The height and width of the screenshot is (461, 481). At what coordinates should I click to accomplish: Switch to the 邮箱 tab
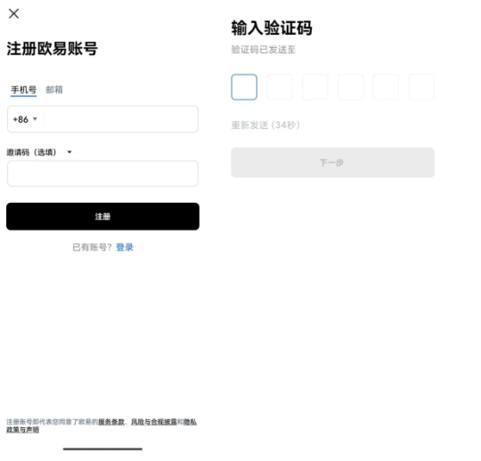click(54, 90)
